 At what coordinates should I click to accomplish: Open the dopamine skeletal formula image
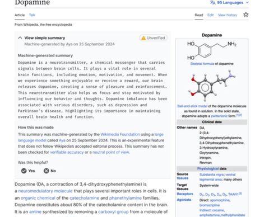pos(212,50)
